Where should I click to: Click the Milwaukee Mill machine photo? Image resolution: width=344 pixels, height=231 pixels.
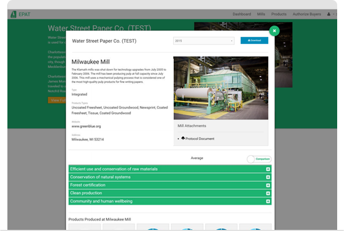coord(221,88)
